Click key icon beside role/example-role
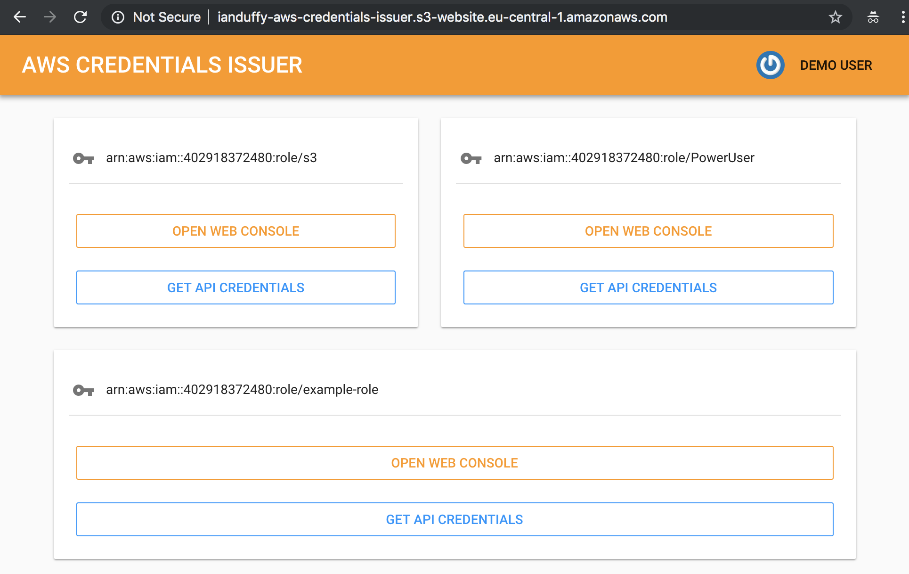 [x=83, y=390]
